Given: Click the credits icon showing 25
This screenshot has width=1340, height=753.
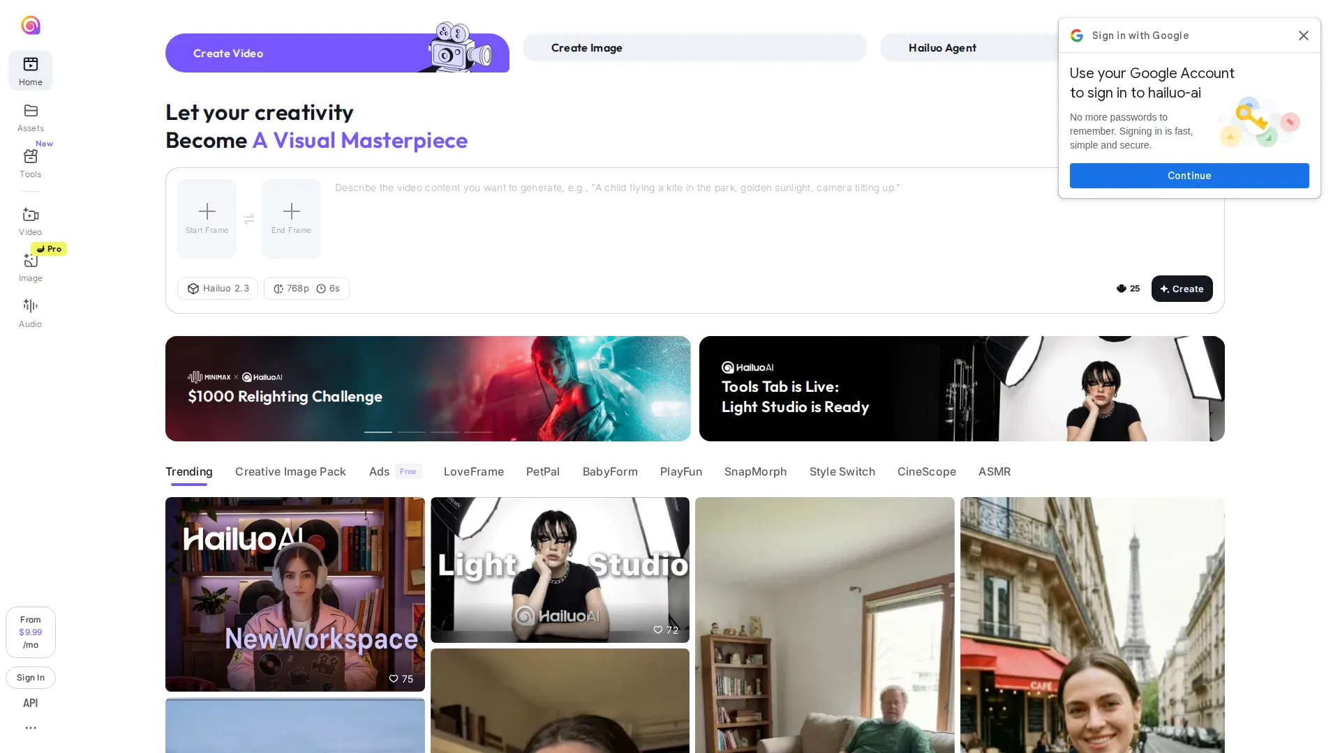Looking at the screenshot, I should (x=1122, y=289).
